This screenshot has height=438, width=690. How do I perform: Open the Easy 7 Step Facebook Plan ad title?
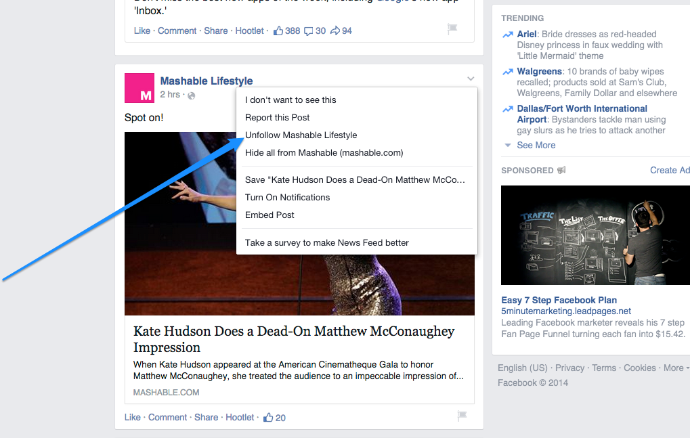coord(559,301)
